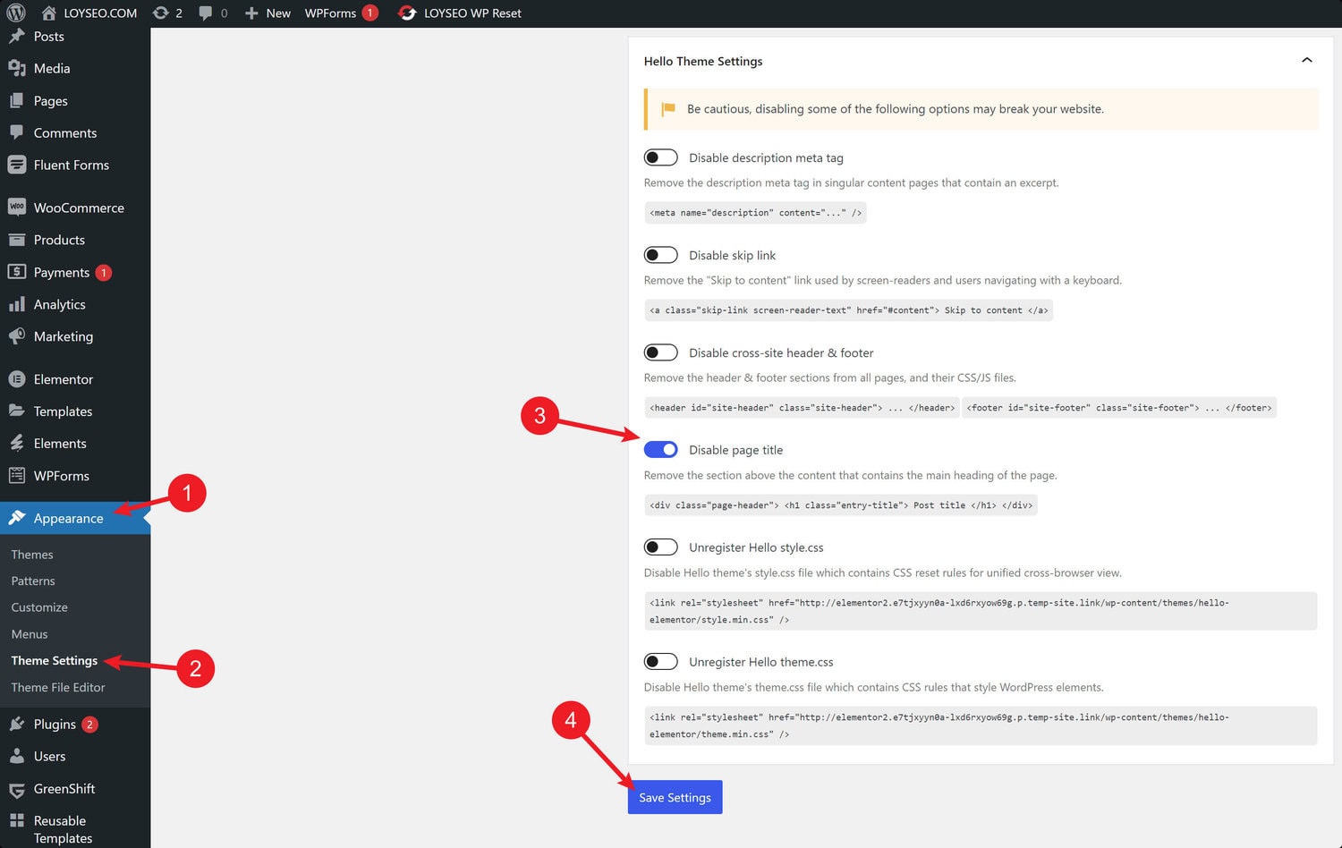Open the LOYSEO WP Reset icon
This screenshot has width=1342, height=848.
(x=407, y=13)
